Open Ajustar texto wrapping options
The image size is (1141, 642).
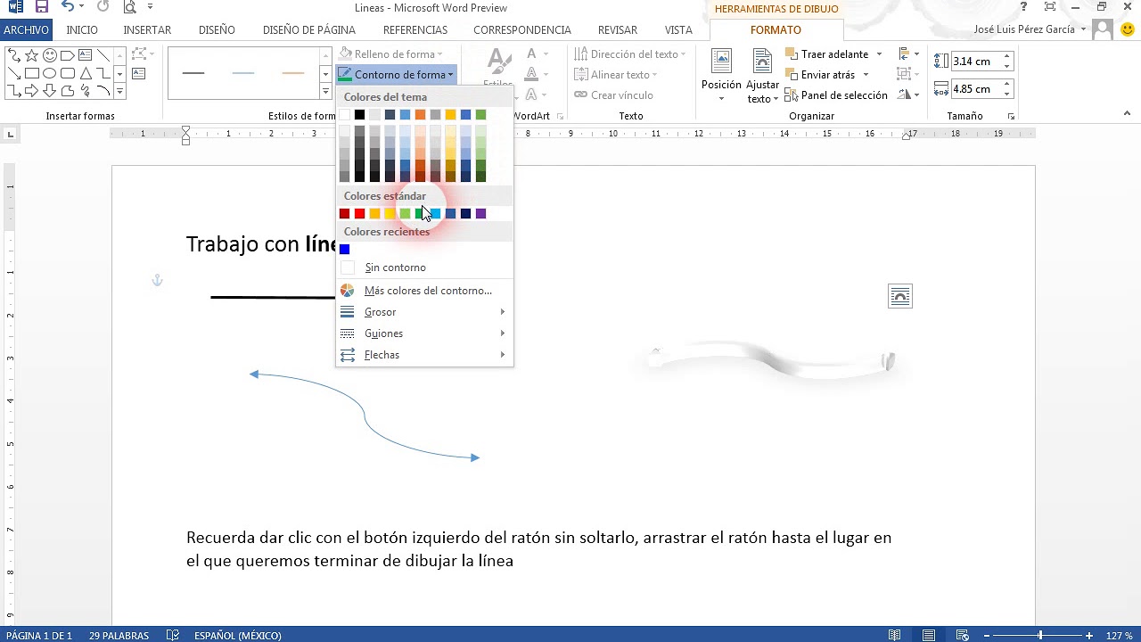[x=762, y=76]
